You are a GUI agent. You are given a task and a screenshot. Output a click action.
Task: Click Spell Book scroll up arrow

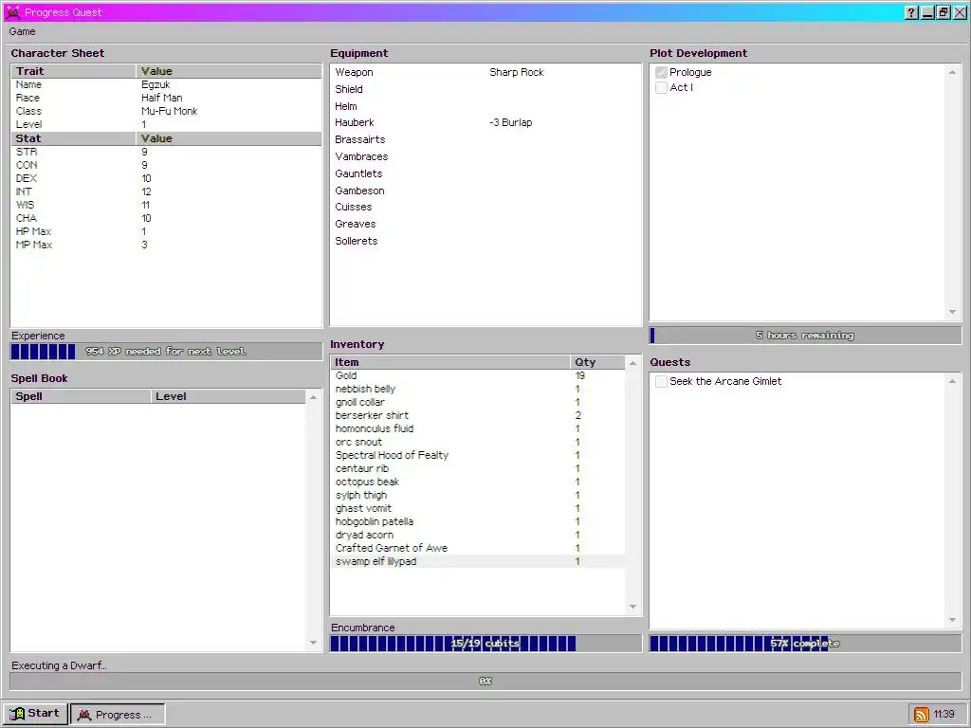pos(313,397)
